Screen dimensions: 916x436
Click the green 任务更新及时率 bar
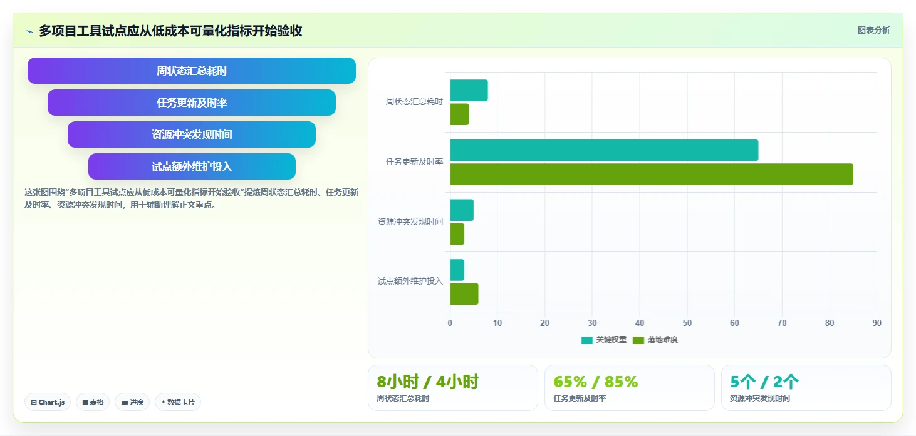[652, 174]
